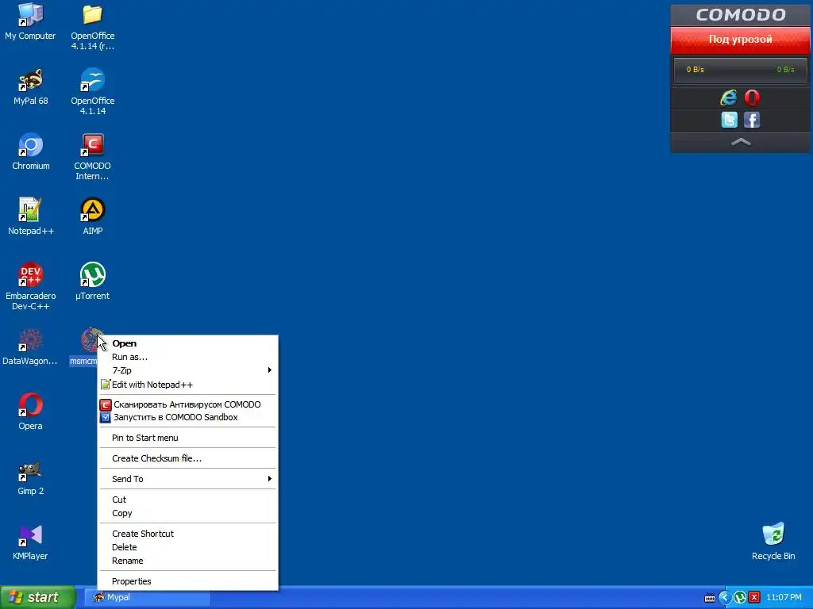Choose Edit with Notepad++

point(187,385)
